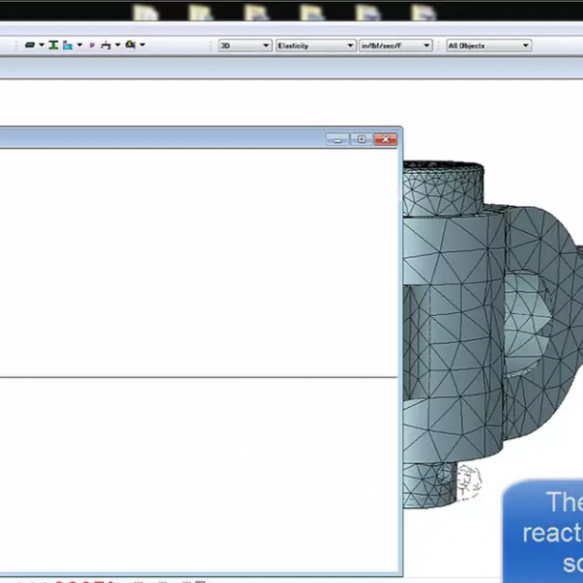Click the yellow toolbar icon

tap(130, 45)
